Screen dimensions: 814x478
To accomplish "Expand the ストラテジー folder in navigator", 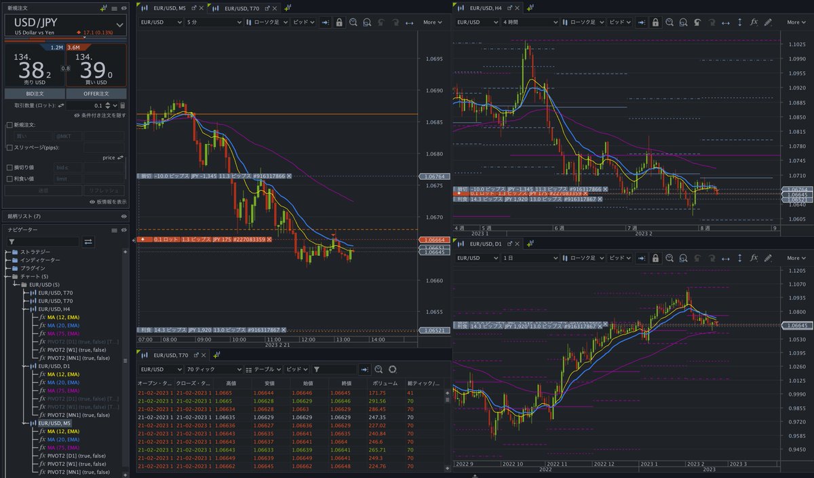I will pos(7,252).
